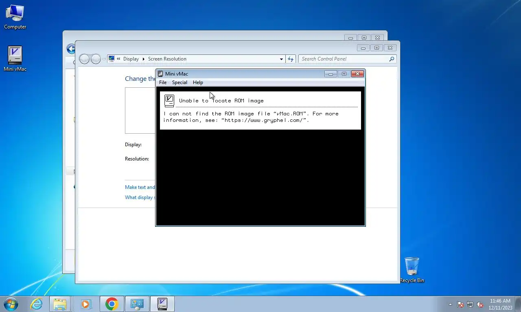The height and width of the screenshot is (312, 521).
Task: Click the muted volume tray icon
Action: [480, 304]
